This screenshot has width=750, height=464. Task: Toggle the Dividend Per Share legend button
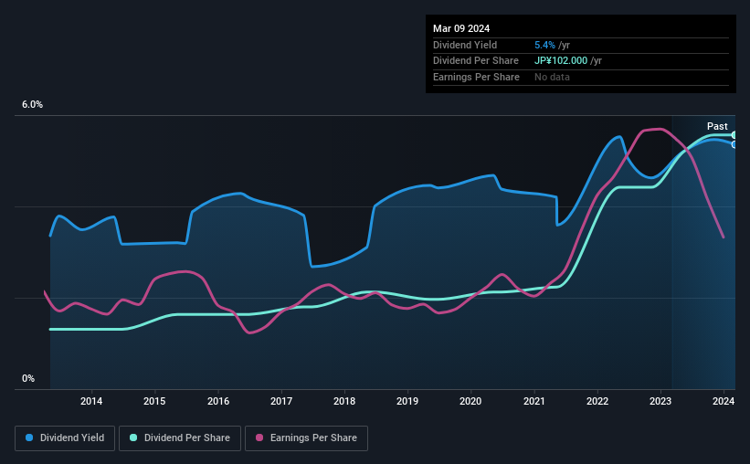[x=180, y=438]
